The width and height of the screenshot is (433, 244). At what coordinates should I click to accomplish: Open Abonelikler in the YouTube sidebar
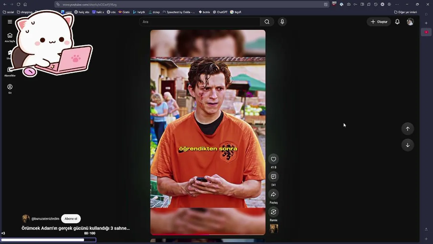[10, 72]
